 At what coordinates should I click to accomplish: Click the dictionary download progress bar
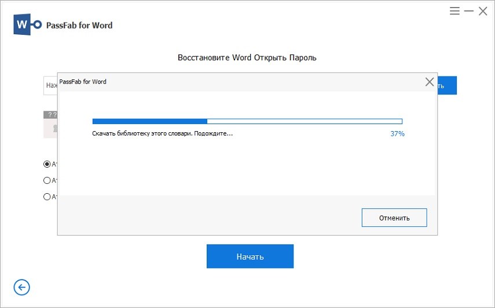[x=247, y=121]
